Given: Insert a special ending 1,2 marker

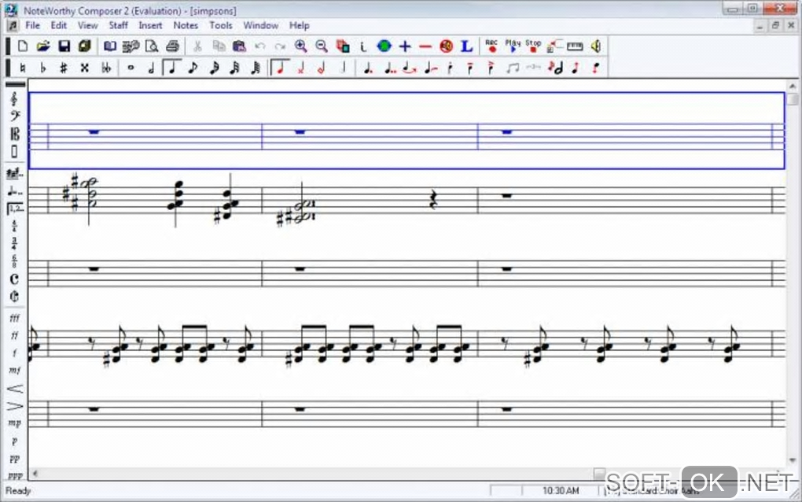Looking at the screenshot, I should pos(15,209).
